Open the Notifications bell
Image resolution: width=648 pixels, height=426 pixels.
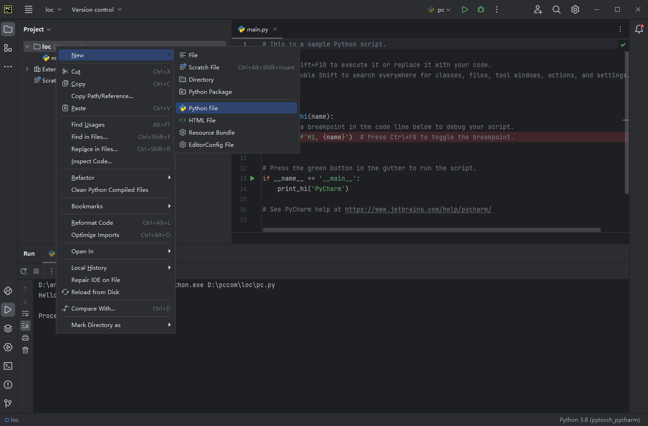639,29
